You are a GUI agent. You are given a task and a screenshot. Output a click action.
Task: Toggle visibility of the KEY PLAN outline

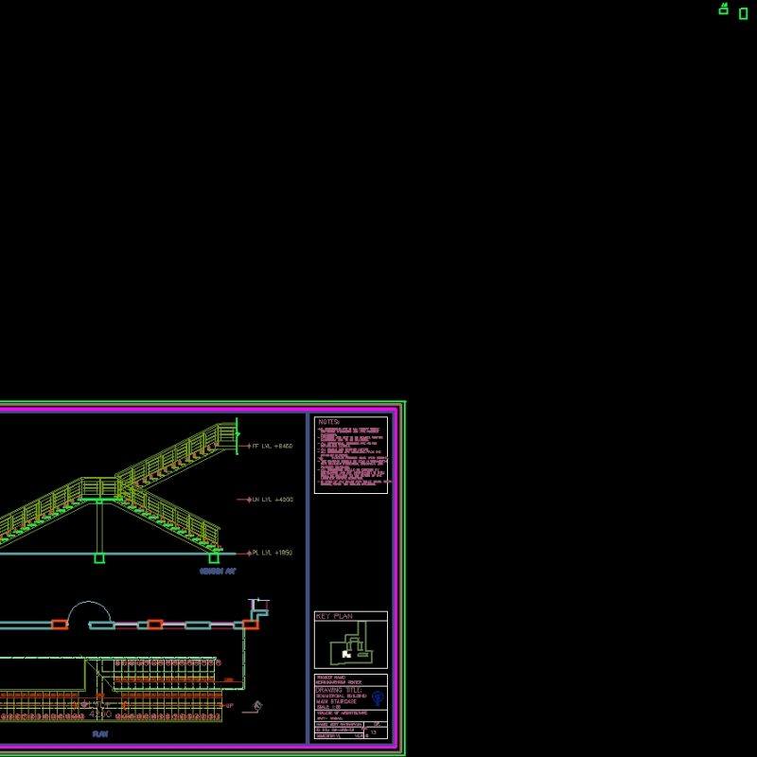click(350, 639)
